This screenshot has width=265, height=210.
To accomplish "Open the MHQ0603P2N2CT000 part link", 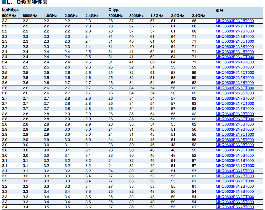I will point(235,26).
